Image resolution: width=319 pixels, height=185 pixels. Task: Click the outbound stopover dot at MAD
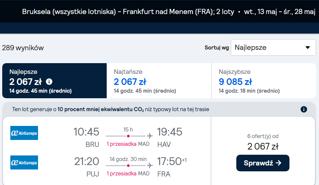[128, 136]
